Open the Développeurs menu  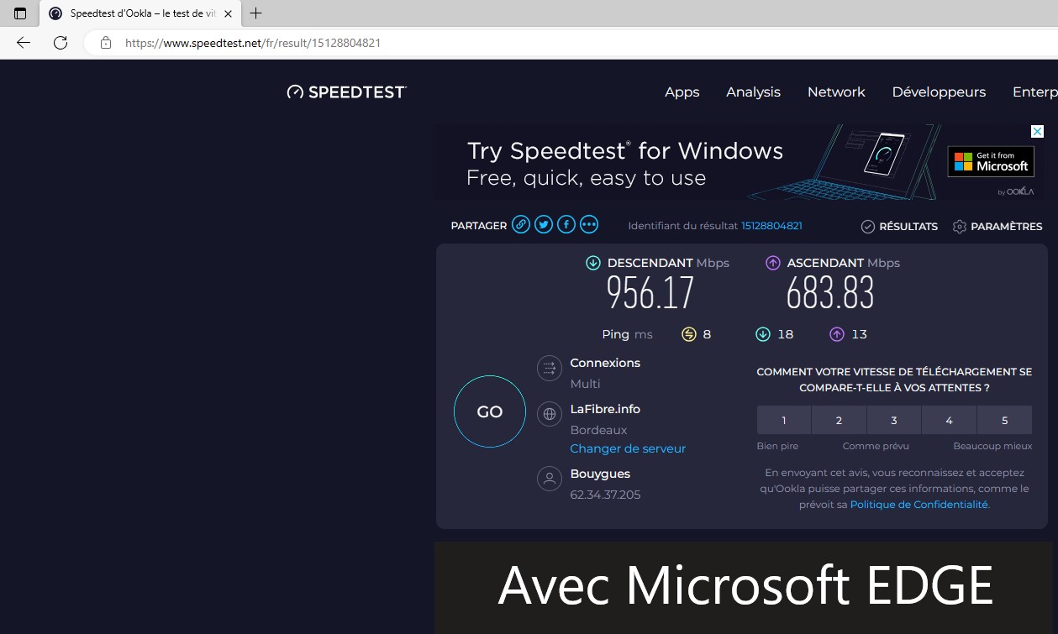(939, 92)
